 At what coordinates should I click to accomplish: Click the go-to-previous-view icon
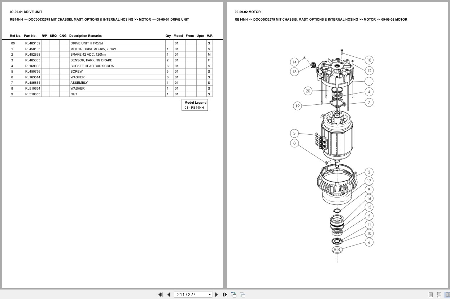[x=233, y=295]
